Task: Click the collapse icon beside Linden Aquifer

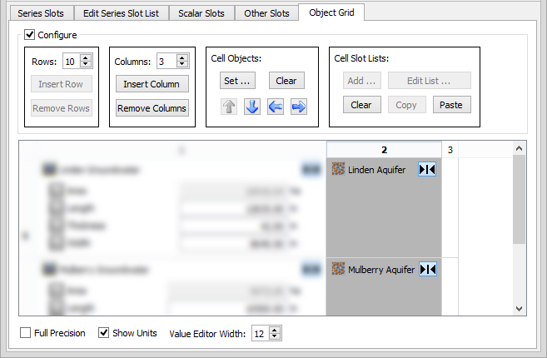Action: pos(427,170)
